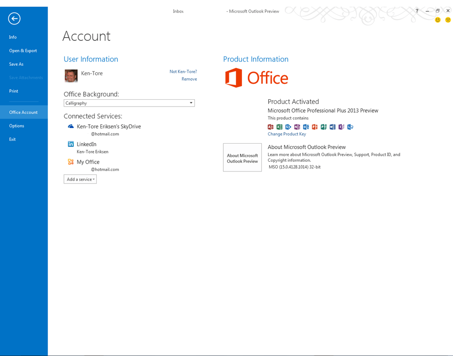Open Help with the question mark
The height and width of the screenshot is (356, 453).
coord(417,11)
